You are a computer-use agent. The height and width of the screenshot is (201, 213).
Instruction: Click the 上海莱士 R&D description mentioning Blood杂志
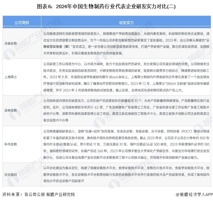point(126,77)
